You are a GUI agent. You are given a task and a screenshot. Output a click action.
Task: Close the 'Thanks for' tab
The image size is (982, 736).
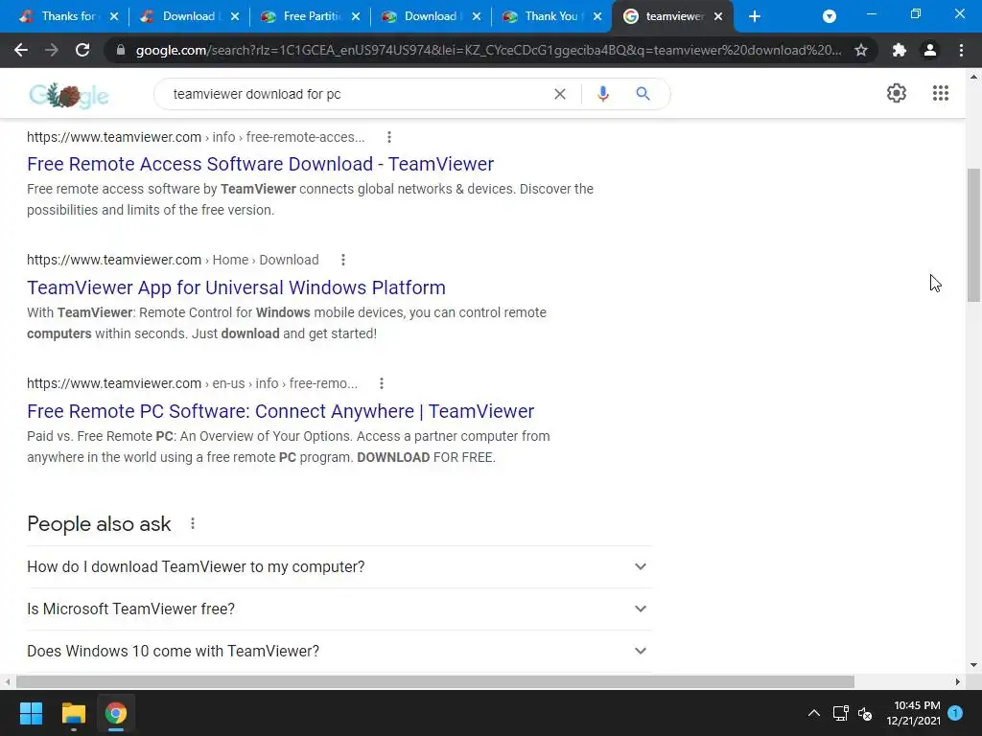pyautogui.click(x=114, y=16)
